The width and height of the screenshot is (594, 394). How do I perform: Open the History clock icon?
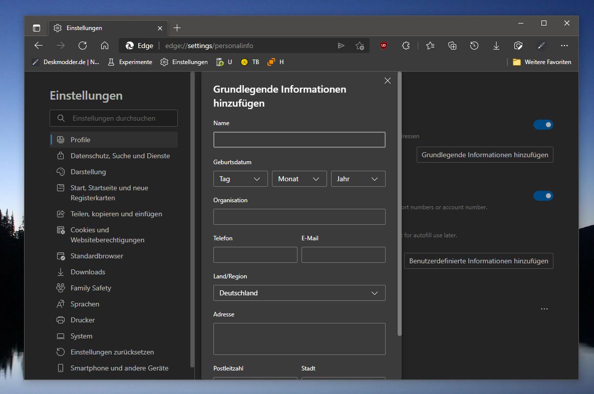click(x=474, y=46)
